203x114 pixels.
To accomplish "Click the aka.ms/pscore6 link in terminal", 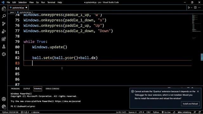I will [x=68, y=101].
